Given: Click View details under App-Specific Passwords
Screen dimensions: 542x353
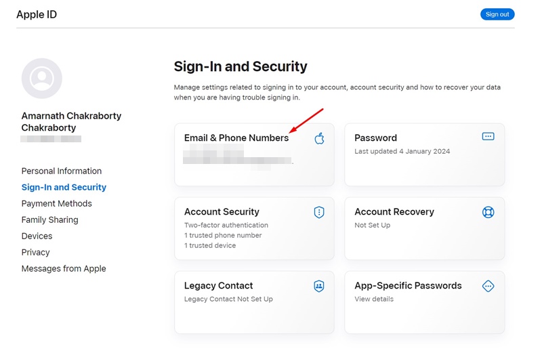Looking at the screenshot, I should 374,299.
